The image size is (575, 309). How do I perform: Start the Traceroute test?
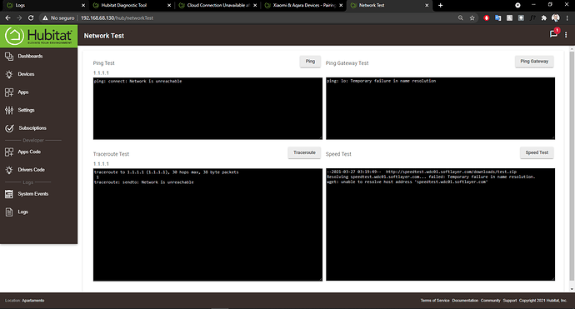304,152
